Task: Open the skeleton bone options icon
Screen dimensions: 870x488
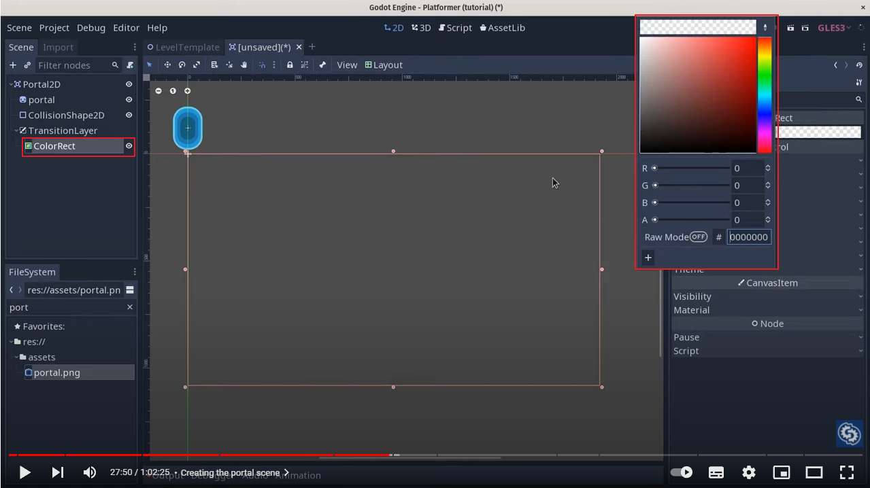Action: 322,65
